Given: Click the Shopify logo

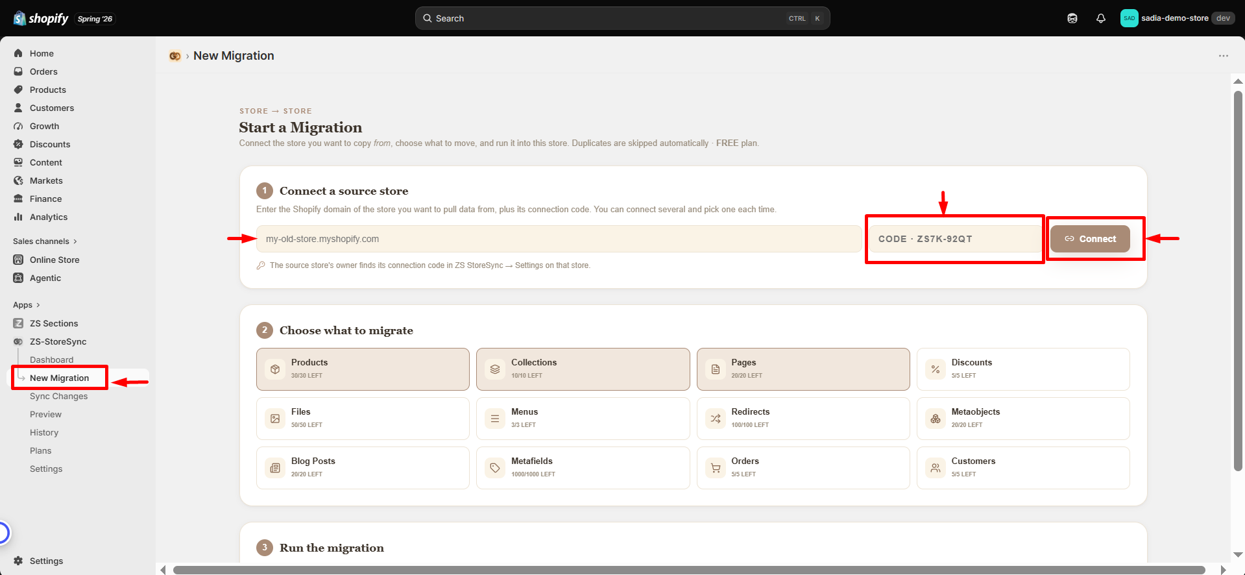Looking at the screenshot, I should [x=41, y=18].
